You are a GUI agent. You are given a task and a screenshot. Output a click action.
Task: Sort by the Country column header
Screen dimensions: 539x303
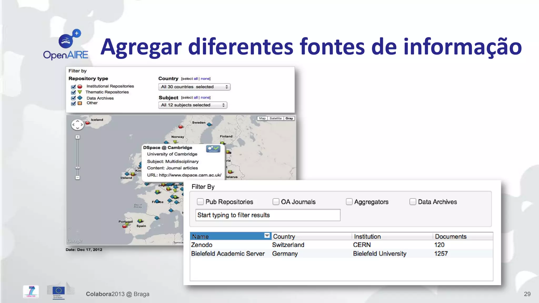pos(312,236)
